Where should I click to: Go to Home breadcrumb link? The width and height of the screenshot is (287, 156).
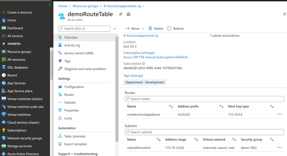(63, 6)
